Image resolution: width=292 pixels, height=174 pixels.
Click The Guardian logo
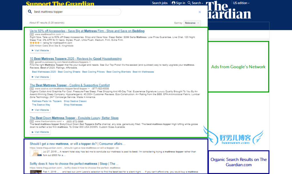[229, 10]
